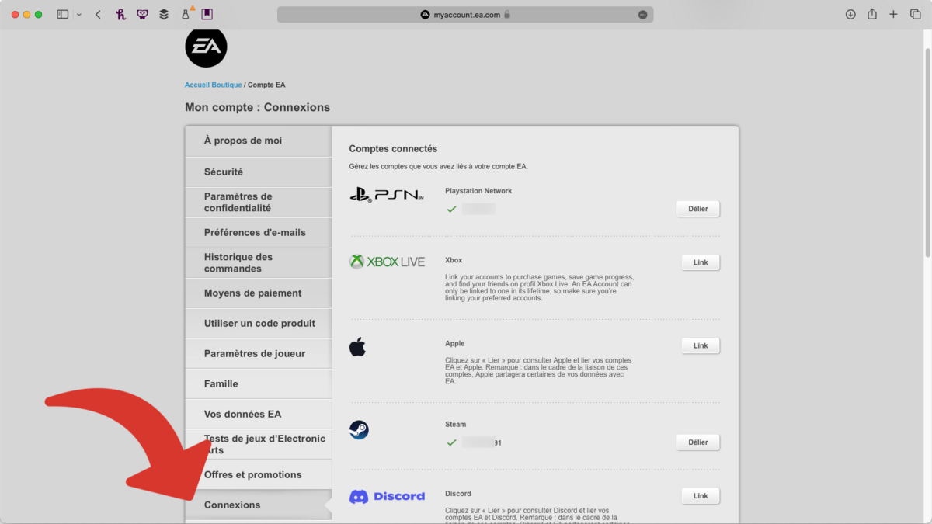Click the Playstation Network label

pyautogui.click(x=478, y=191)
